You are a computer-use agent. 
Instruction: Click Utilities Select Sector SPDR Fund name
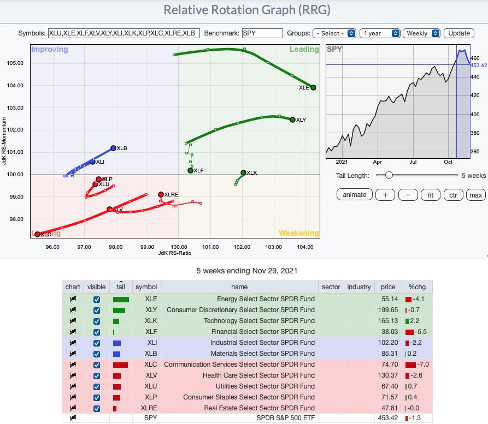click(265, 386)
